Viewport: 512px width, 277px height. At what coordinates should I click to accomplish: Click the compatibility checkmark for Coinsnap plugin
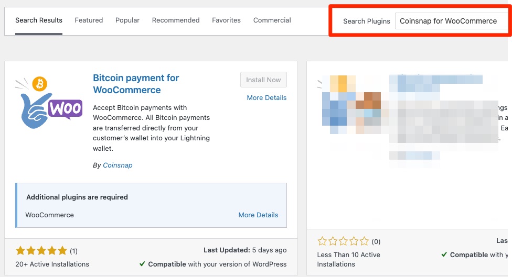142,264
